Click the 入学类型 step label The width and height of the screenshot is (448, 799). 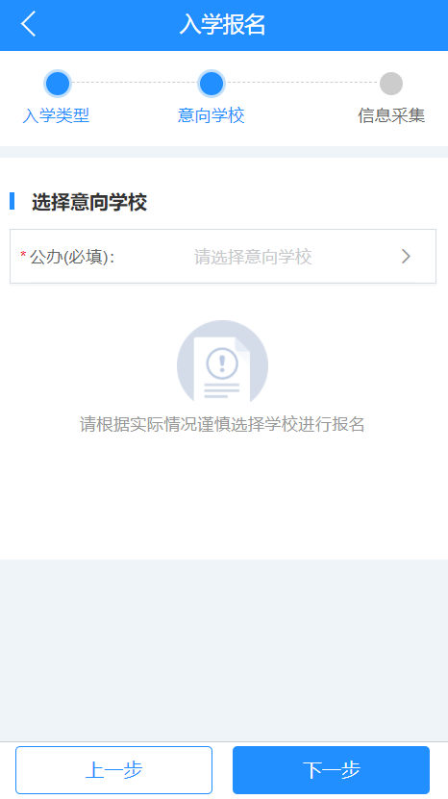[x=56, y=115]
